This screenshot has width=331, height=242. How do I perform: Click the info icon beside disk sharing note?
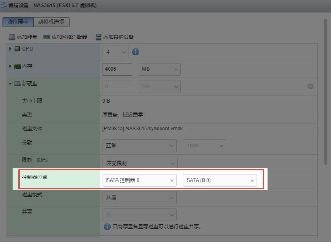click(107, 227)
